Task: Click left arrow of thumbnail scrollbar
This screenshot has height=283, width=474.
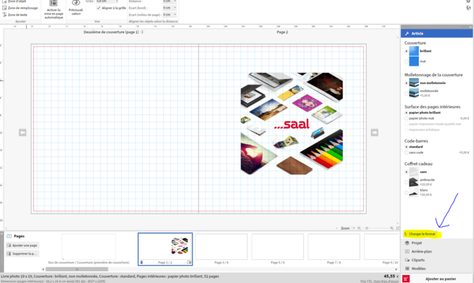Action: pos(43,269)
